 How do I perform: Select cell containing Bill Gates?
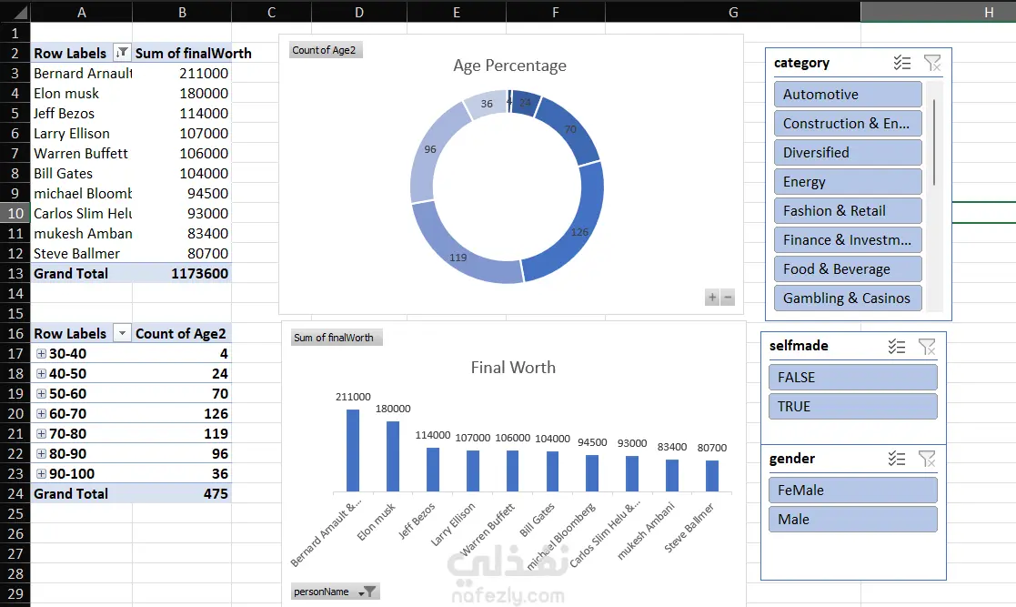[x=82, y=174]
